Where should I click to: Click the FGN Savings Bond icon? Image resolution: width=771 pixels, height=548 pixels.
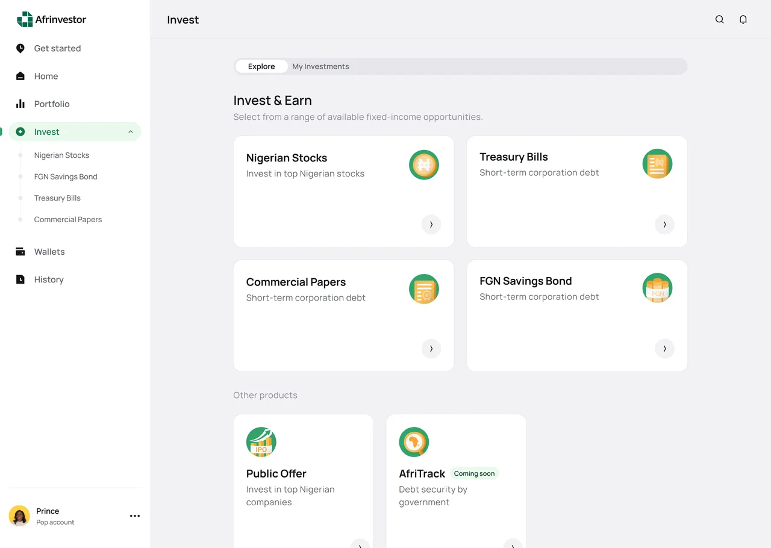point(657,288)
